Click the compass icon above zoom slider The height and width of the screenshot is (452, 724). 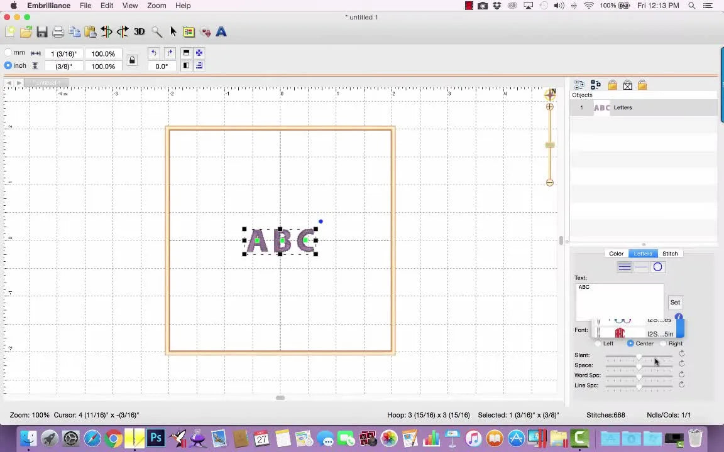550,94
